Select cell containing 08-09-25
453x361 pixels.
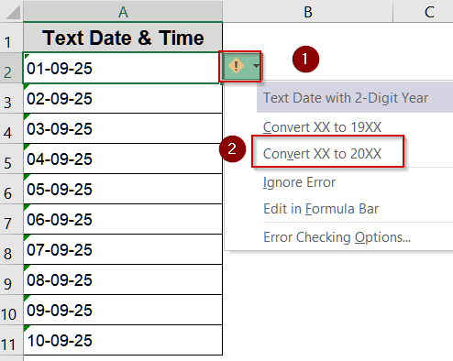(x=123, y=279)
